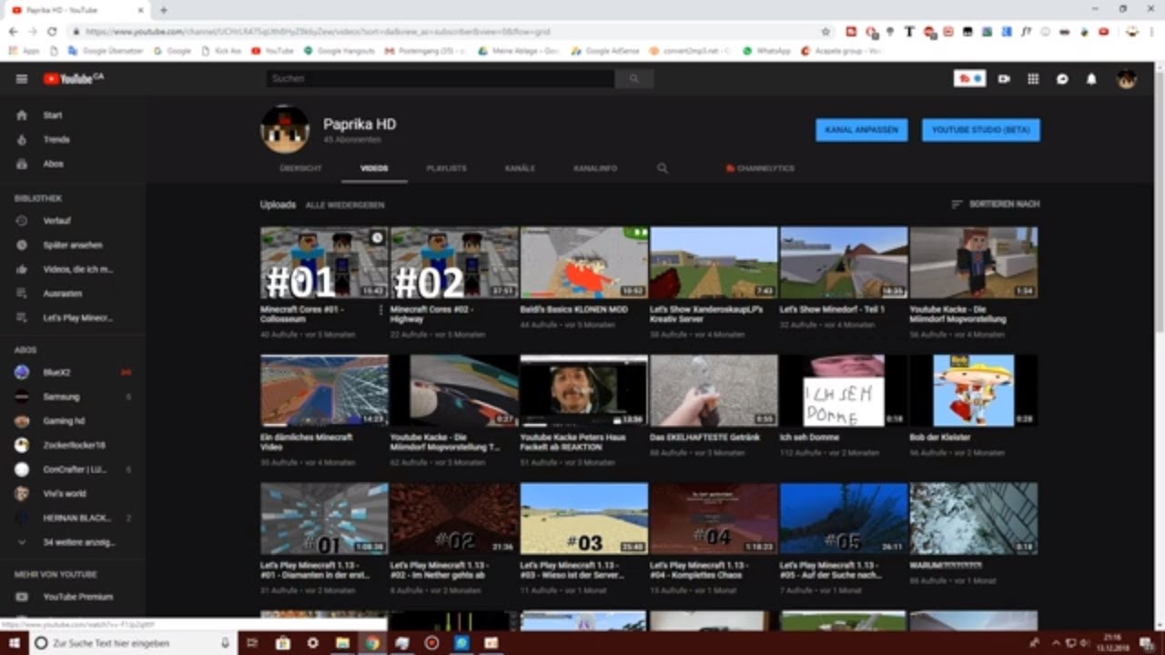Open options menu of Minecraft Cores #01
The height and width of the screenshot is (655, 1165).
click(381, 310)
